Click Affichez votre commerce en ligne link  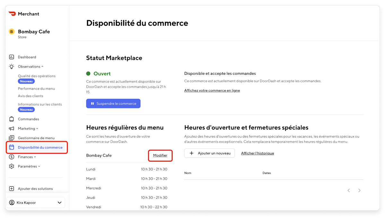[x=212, y=90]
